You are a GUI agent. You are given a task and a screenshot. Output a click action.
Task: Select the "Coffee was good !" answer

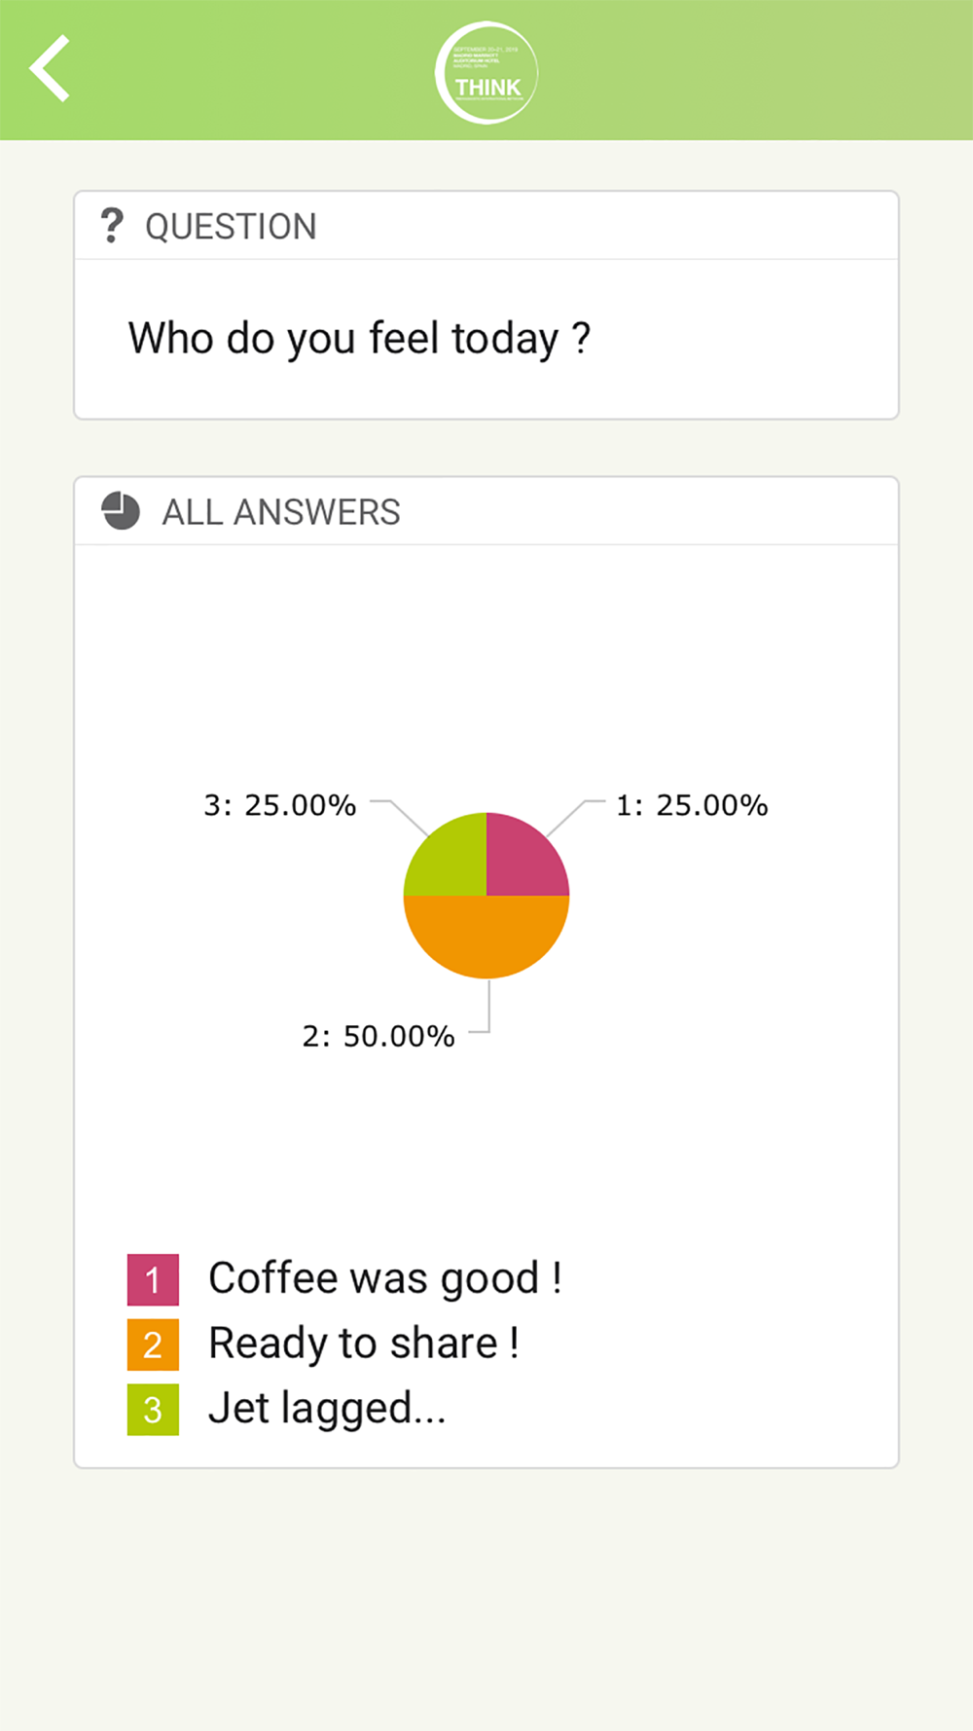point(385,1278)
